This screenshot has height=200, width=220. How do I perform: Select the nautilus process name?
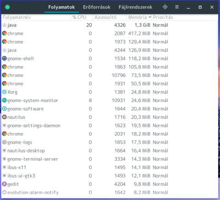[16, 117]
